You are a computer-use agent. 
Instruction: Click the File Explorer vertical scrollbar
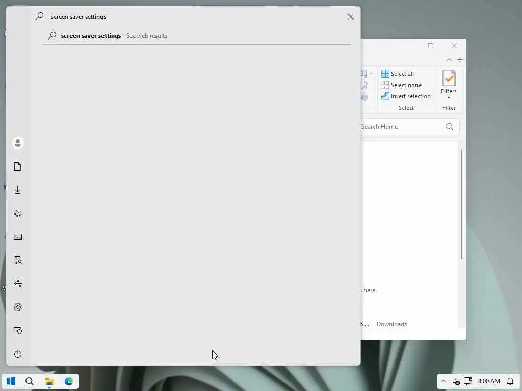pyautogui.click(x=462, y=204)
